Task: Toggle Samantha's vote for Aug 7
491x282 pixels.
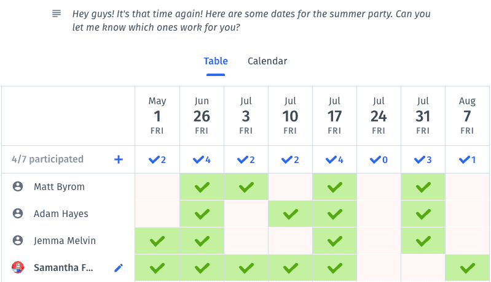Action: (x=467, y=268)
